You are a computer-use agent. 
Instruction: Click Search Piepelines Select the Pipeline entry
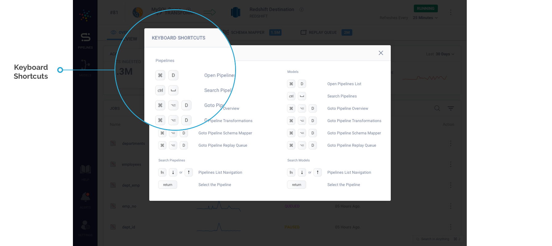click(215, 185)
